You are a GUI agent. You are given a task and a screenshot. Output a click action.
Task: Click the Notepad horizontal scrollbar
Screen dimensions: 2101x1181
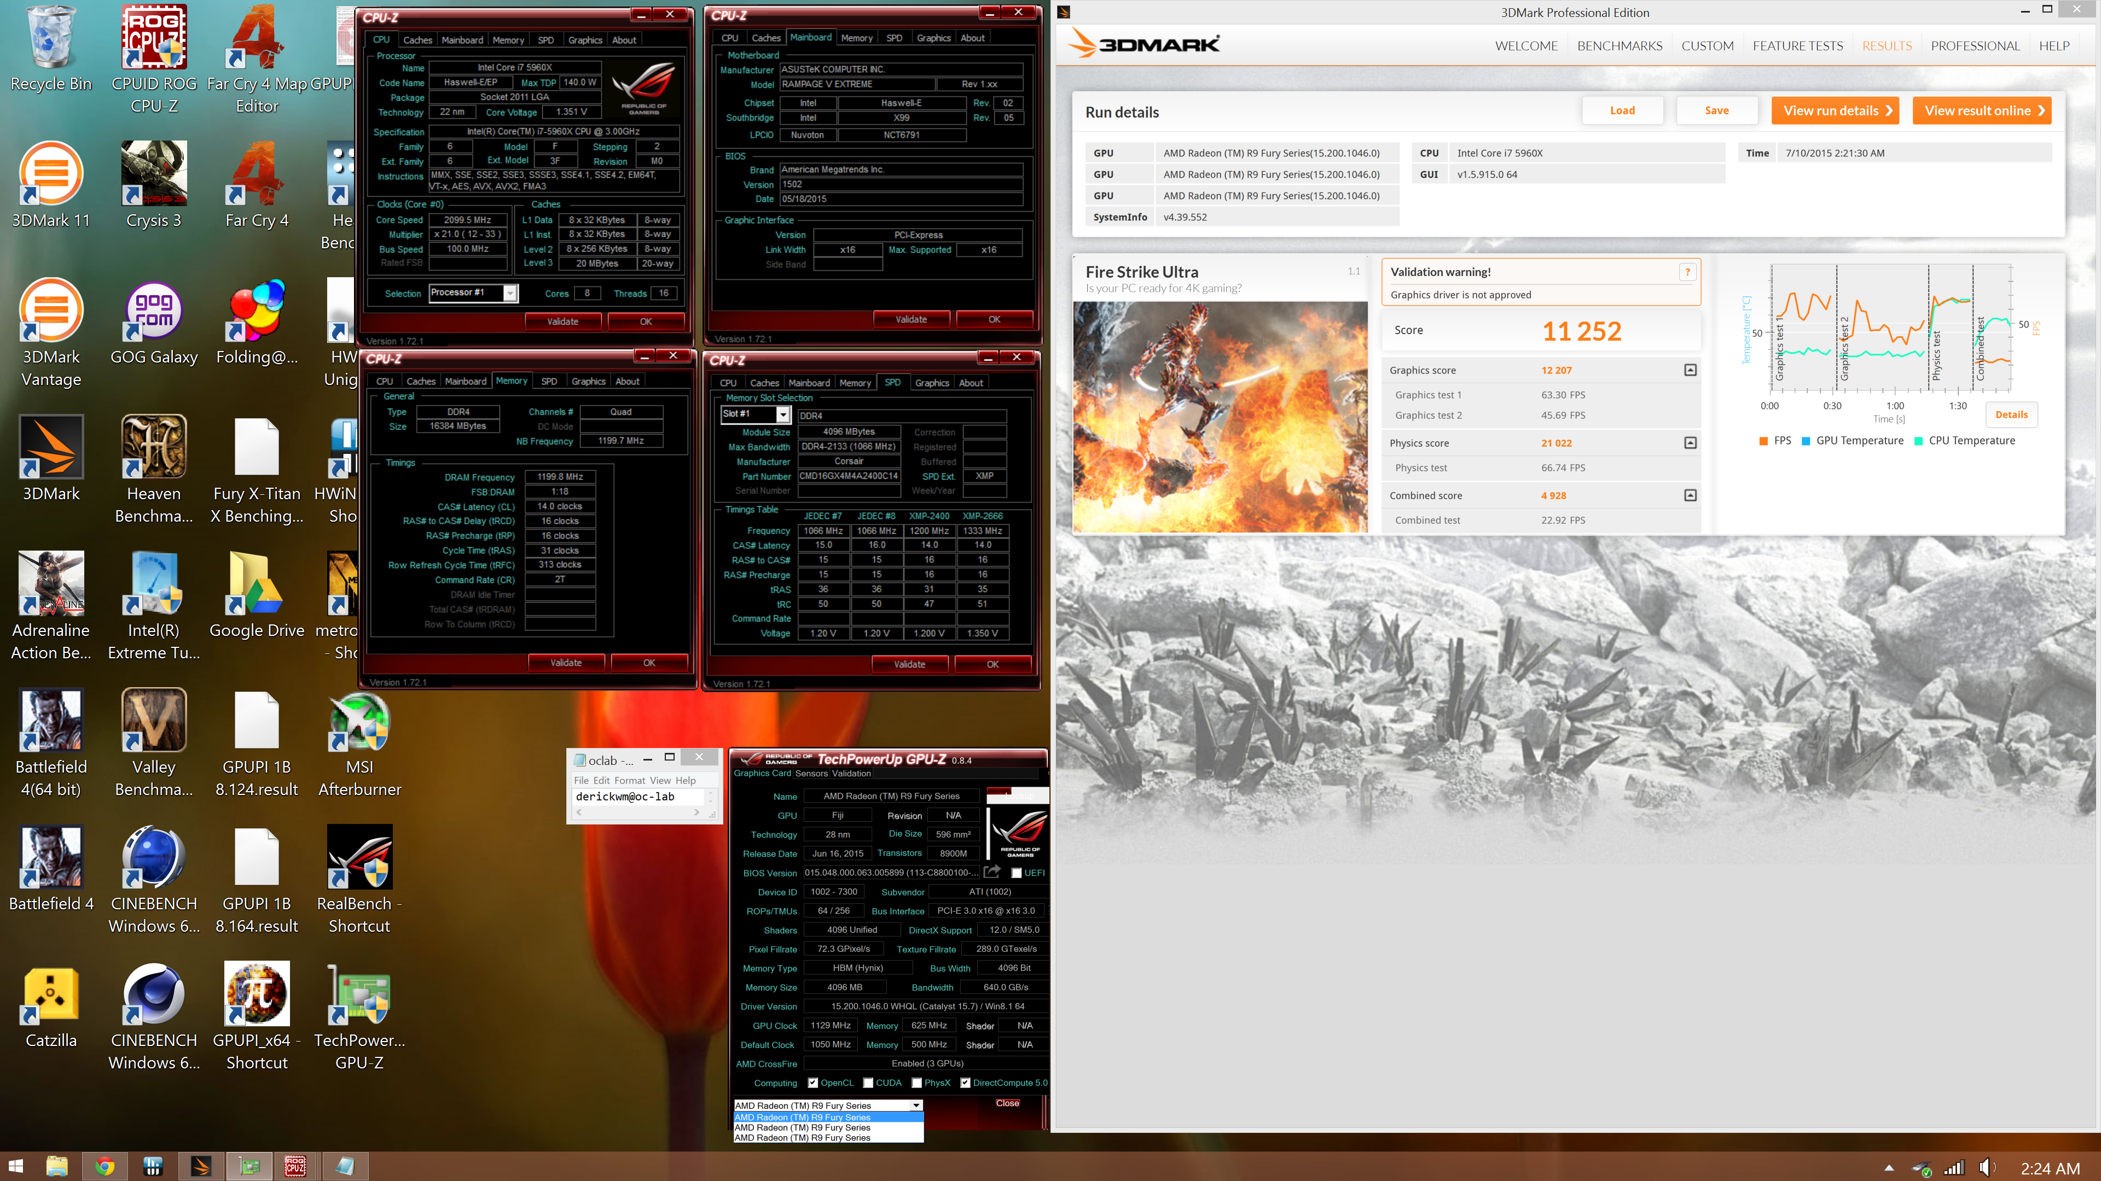(x=639, y=812)
